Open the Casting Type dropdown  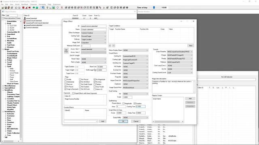pos(93,36)
